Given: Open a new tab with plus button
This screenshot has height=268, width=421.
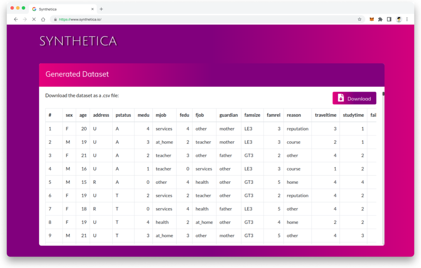Looking at the screenshot, I should click(101, 9).
